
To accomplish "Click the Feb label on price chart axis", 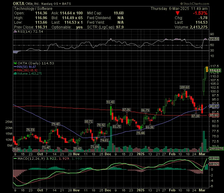I will 172,154.
